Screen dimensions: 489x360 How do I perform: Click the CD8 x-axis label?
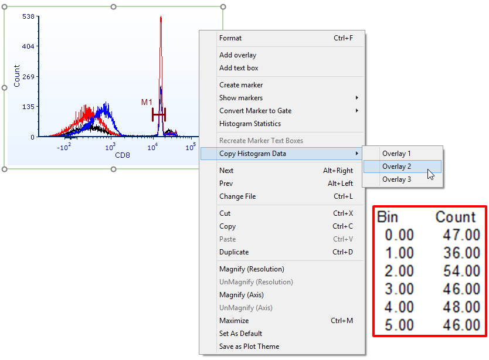click(121, 155)
